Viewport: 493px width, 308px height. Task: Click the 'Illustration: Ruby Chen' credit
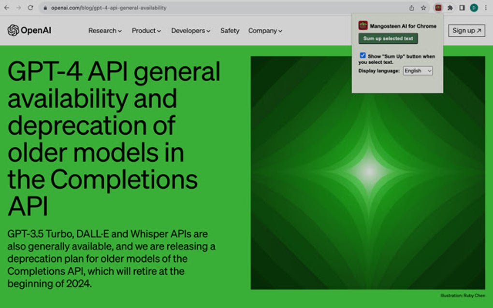tap(463, 295)
